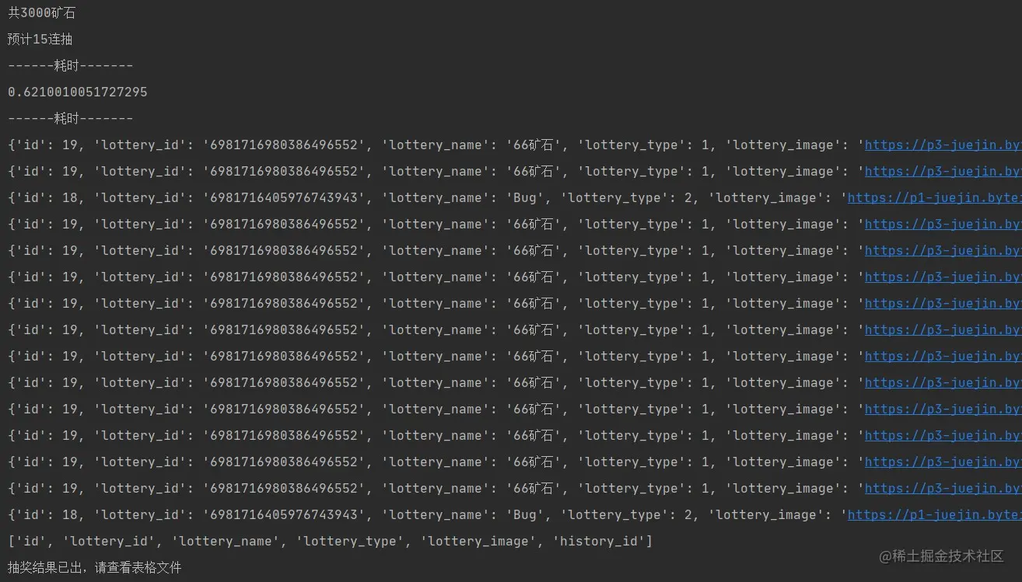The image size is (1022, 582).
Task: Click lottery_id 6981716405976743943 in last row
Action: (285, 514)
